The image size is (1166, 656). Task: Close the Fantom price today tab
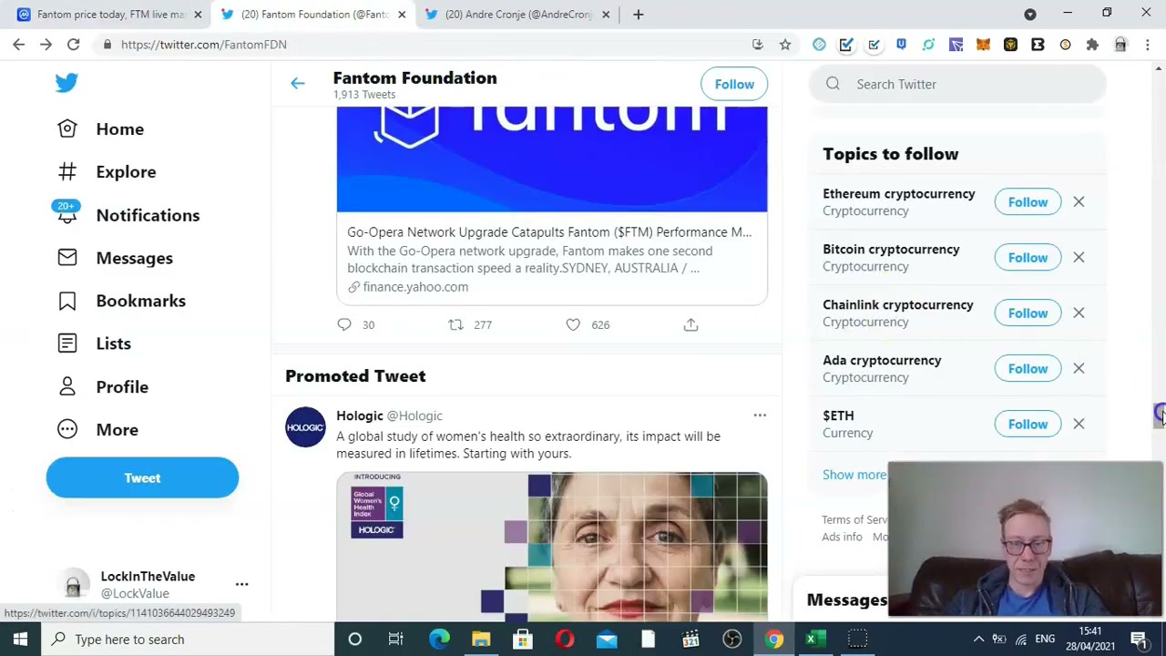pyautogui.click(x=198, y=15)
